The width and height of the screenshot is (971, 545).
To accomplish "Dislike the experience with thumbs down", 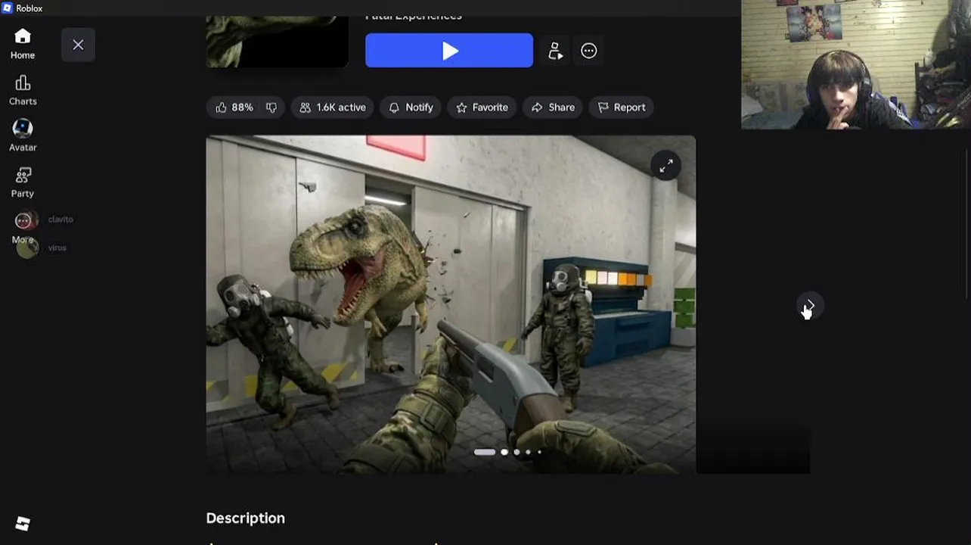I will 271,107.
